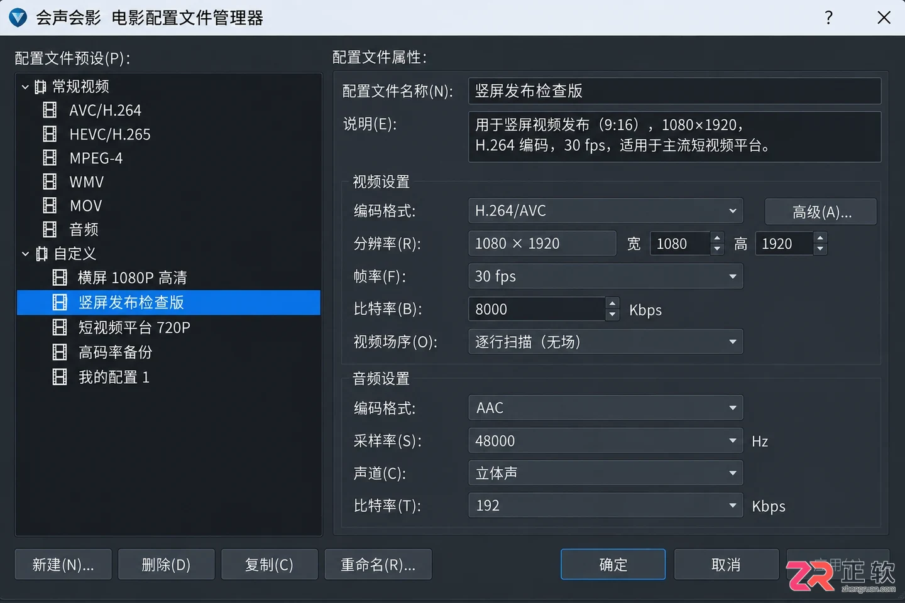Screen dimensions: 905x603
Task: Click the 宽 1080 input field
Action: click(x=680, y=244)
